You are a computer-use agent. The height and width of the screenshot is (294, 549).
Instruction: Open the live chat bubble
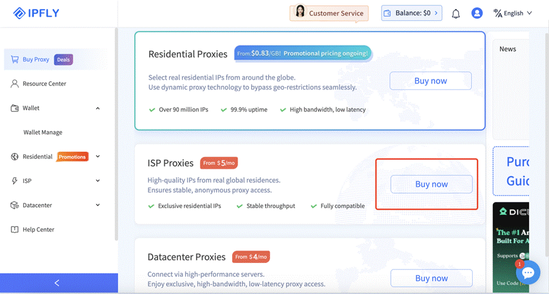click(x=528, y=273)
